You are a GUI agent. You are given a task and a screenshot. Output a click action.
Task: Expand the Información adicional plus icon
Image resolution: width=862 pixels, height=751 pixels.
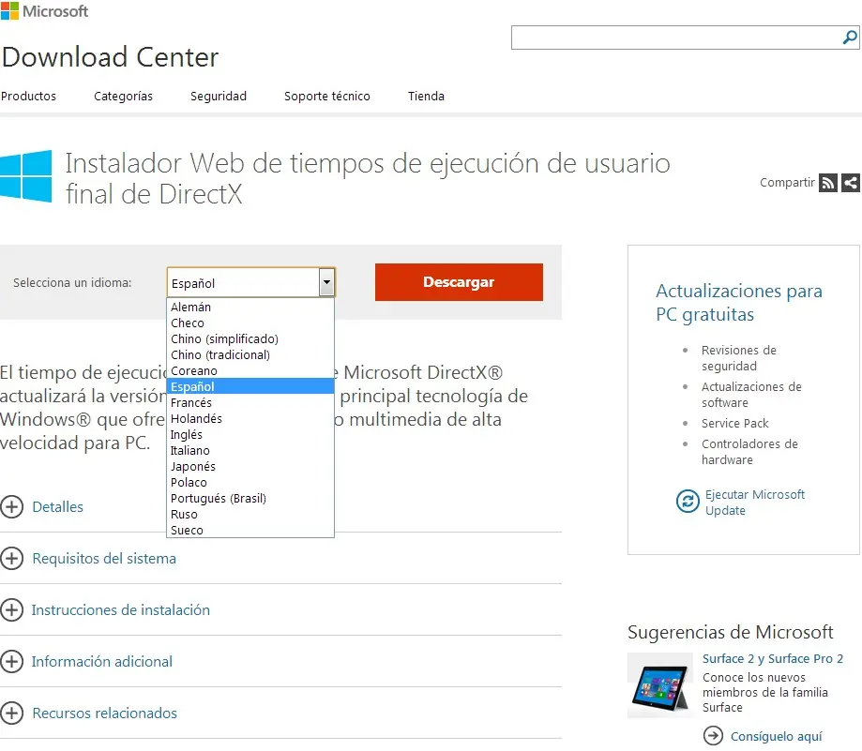click(x=11, y=661)
